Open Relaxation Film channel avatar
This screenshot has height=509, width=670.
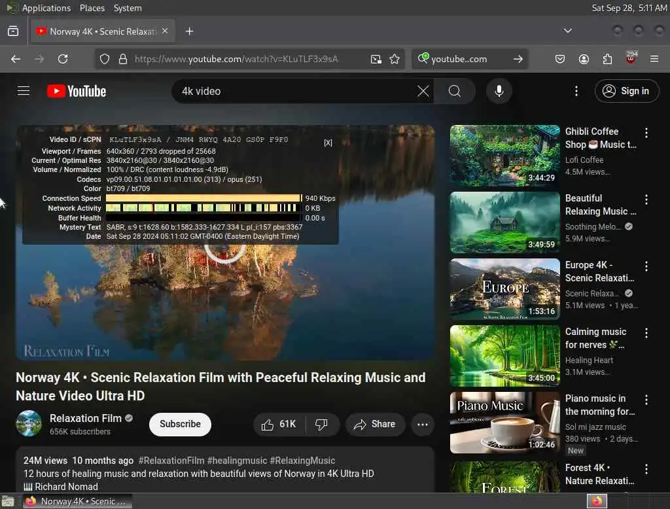(29, 423)
